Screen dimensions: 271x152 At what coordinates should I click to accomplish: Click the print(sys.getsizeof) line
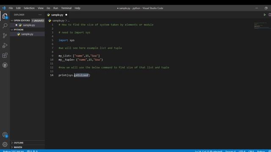click(75, 75)
